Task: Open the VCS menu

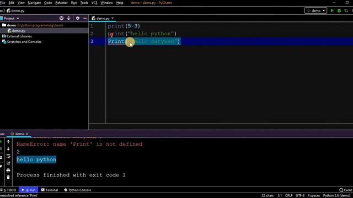Action: pos(94,3)
